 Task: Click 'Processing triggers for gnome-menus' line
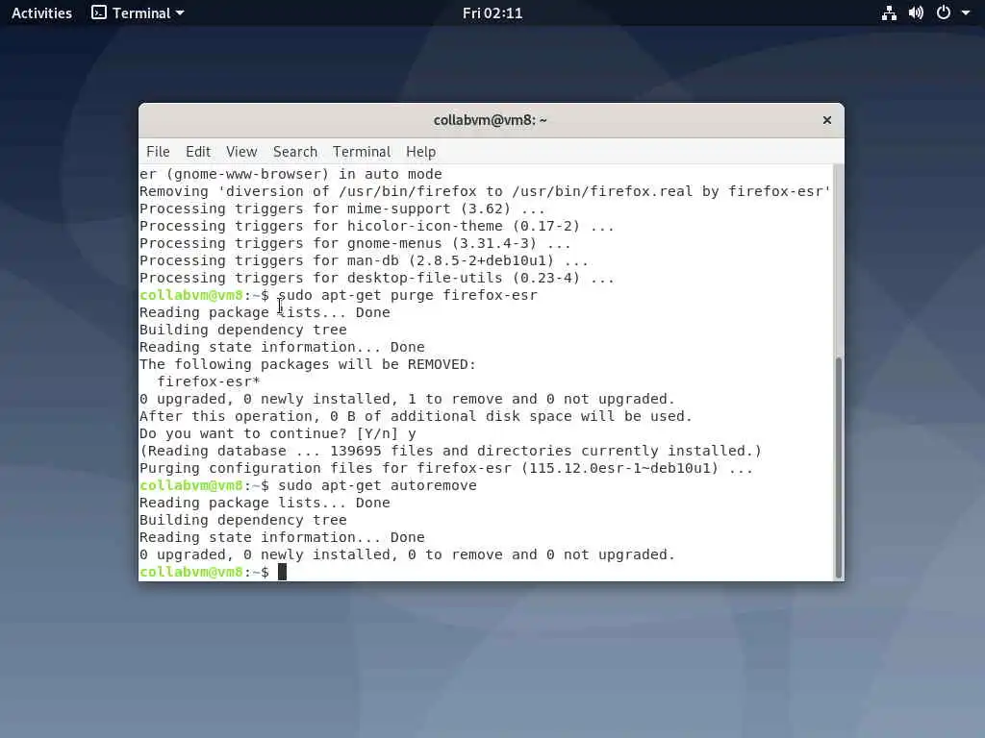[x=355, y=243]
